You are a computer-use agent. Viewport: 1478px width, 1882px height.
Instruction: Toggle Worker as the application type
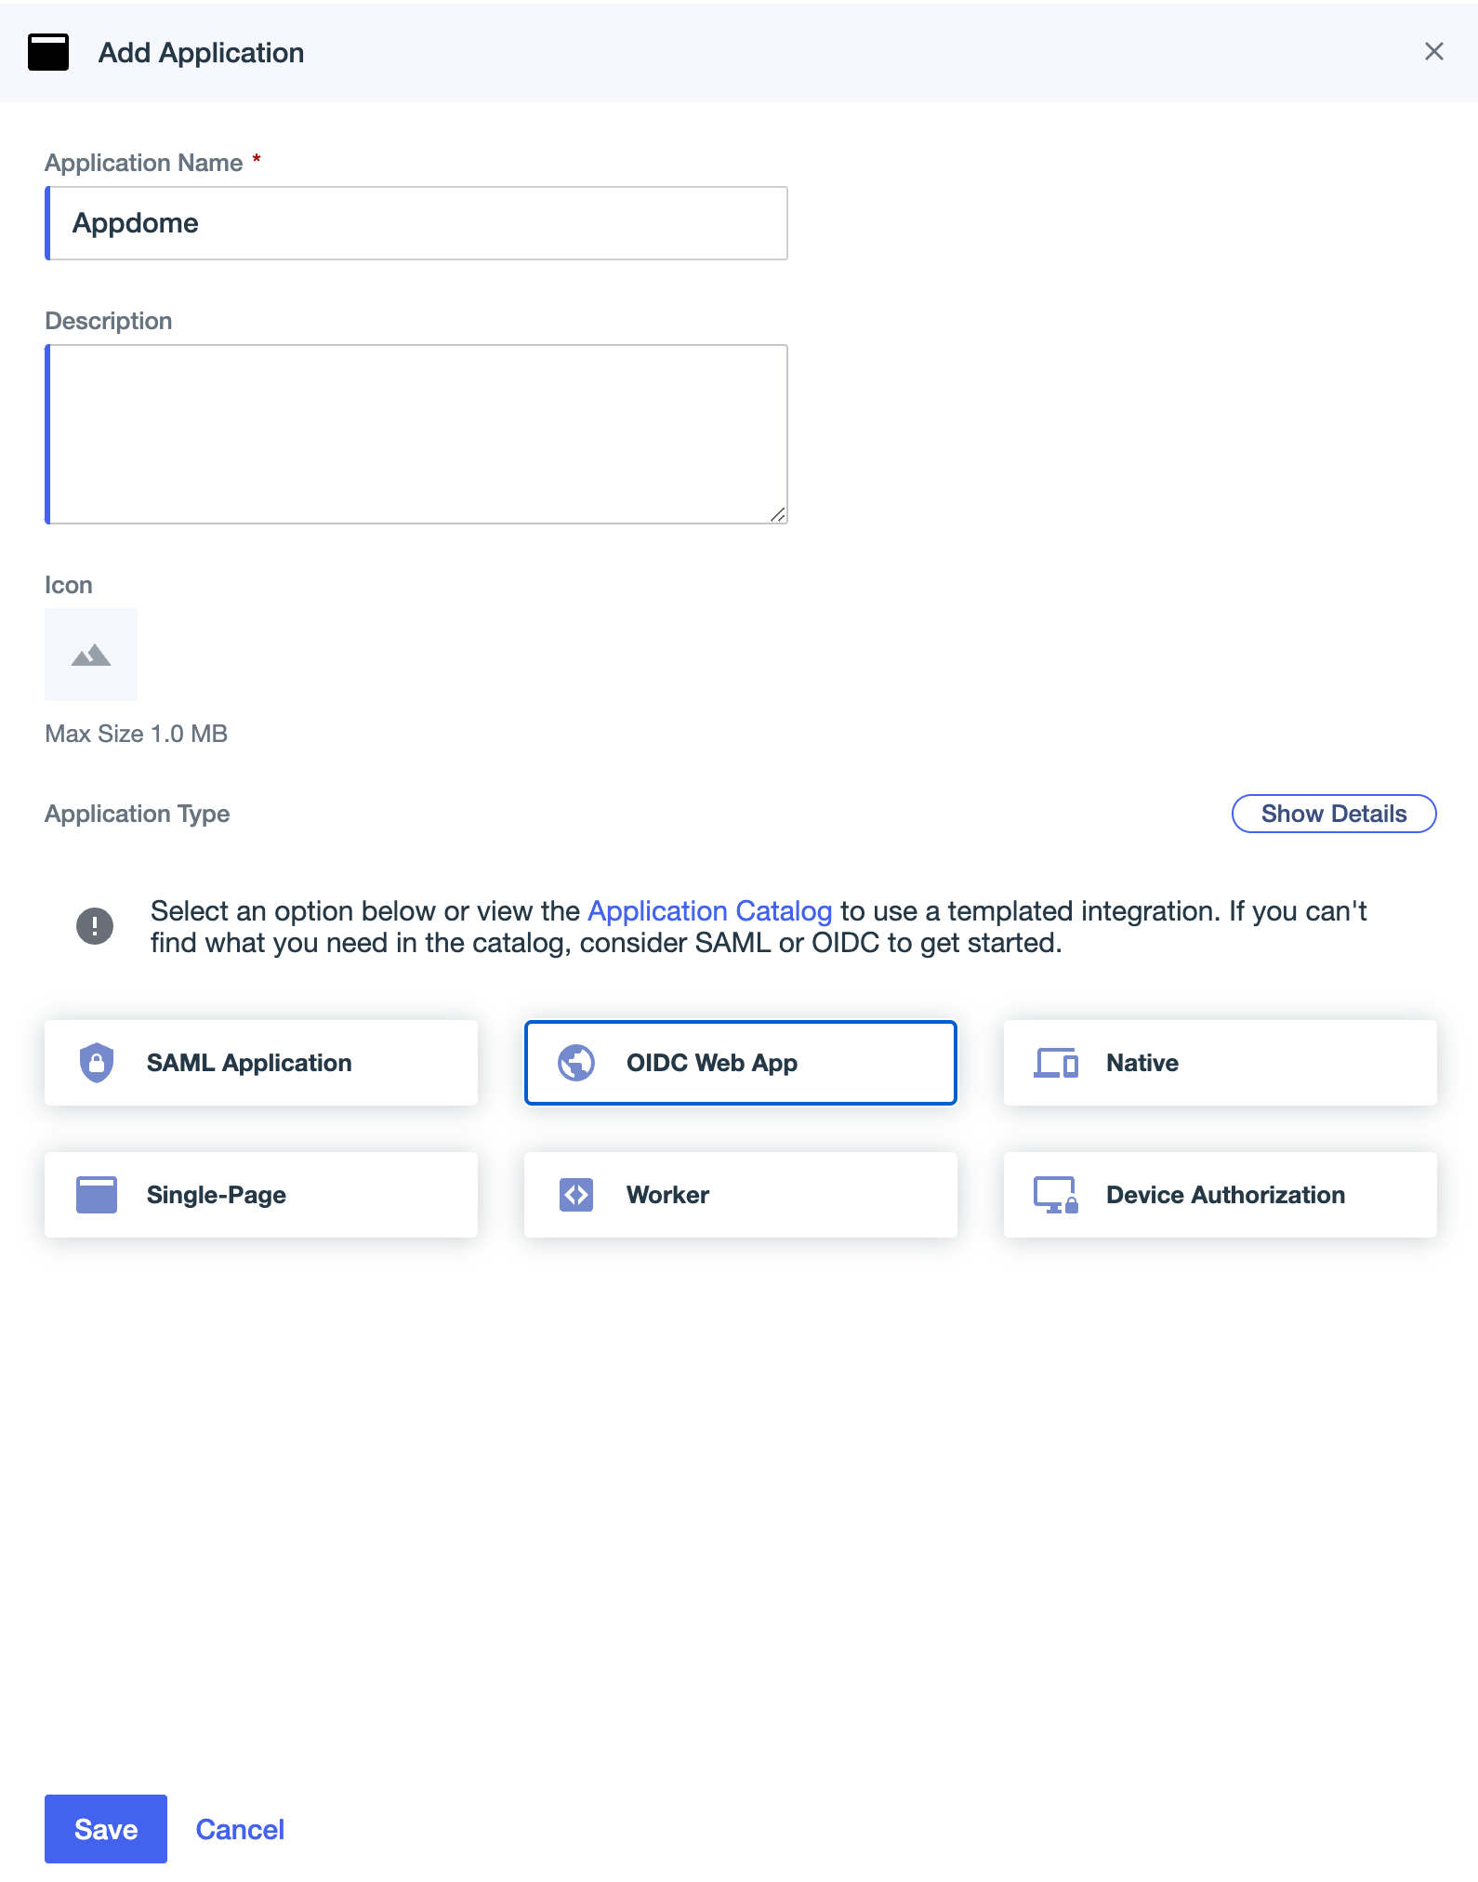tap(740, 1195)
